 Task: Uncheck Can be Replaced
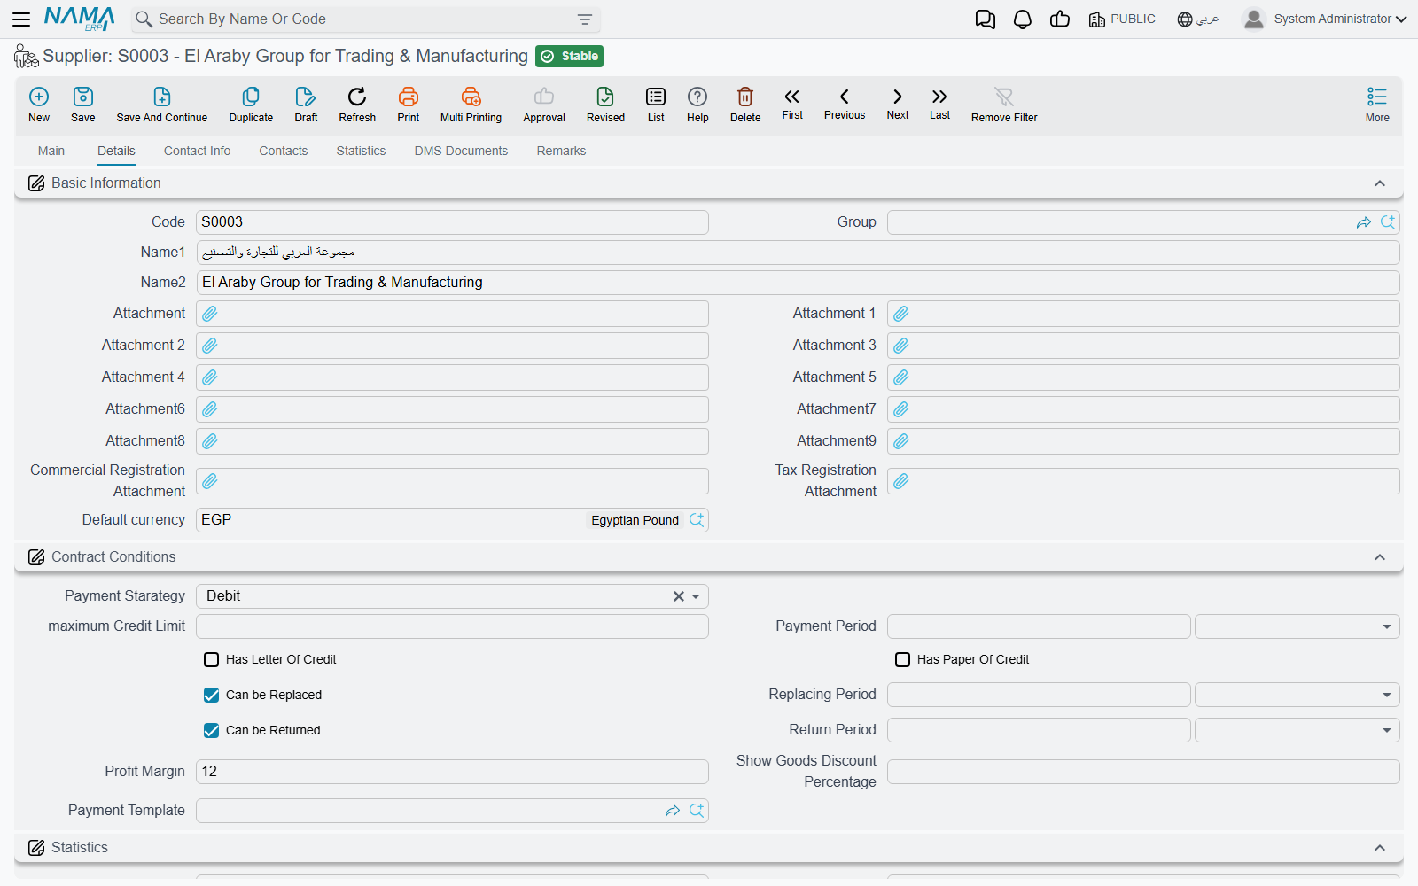211,695
